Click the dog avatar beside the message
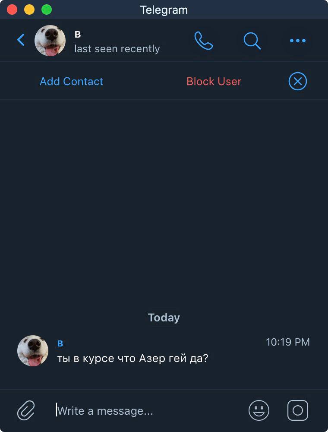 coord(33,351)
